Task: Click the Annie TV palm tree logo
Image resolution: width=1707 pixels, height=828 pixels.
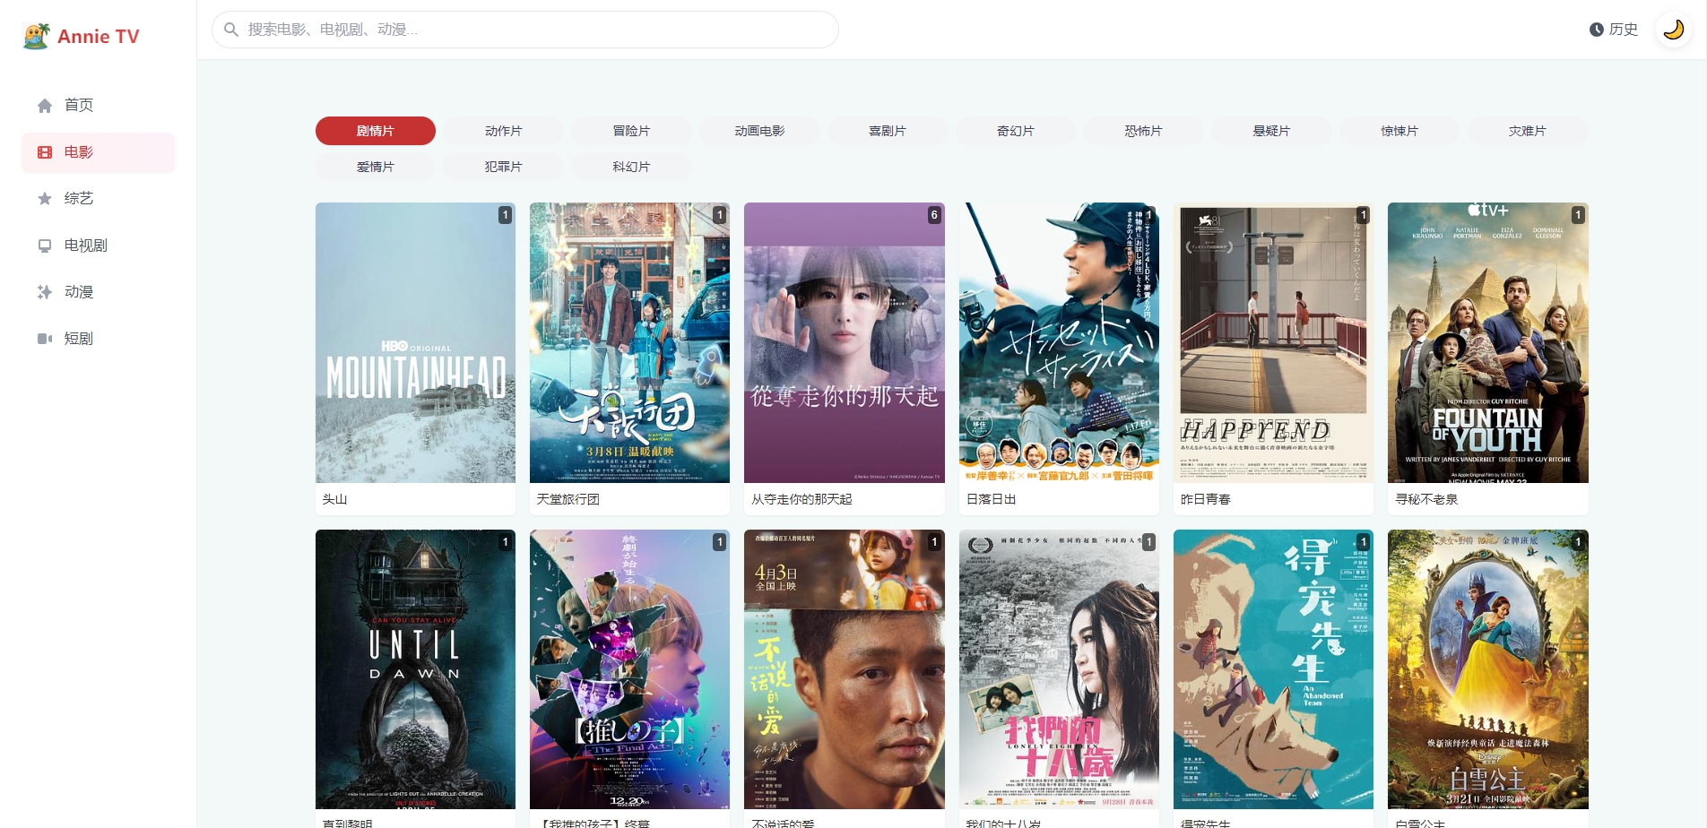Action: (x=36, y=36)
